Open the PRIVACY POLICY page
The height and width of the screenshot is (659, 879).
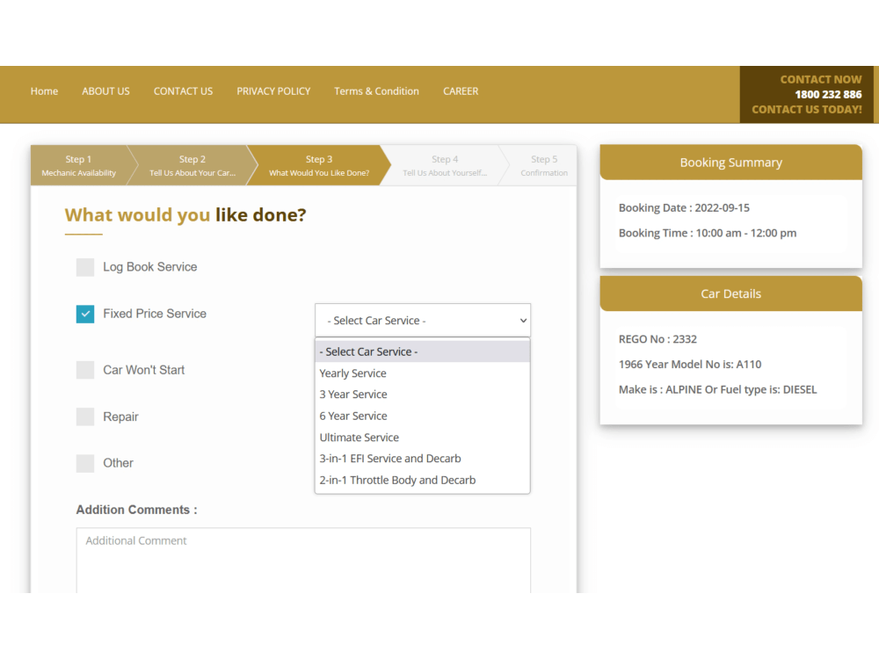coord(273,91)
